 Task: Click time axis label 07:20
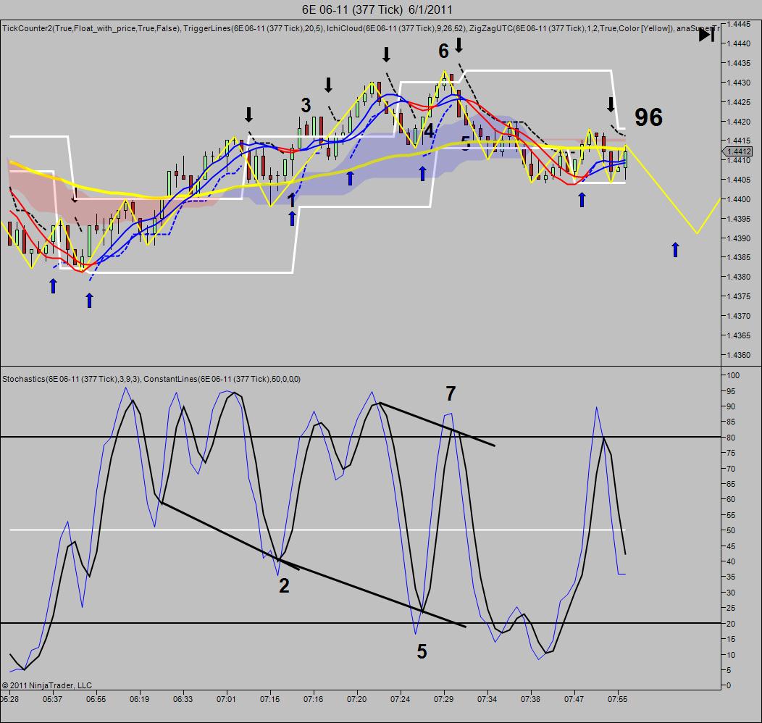click(356, 699)
